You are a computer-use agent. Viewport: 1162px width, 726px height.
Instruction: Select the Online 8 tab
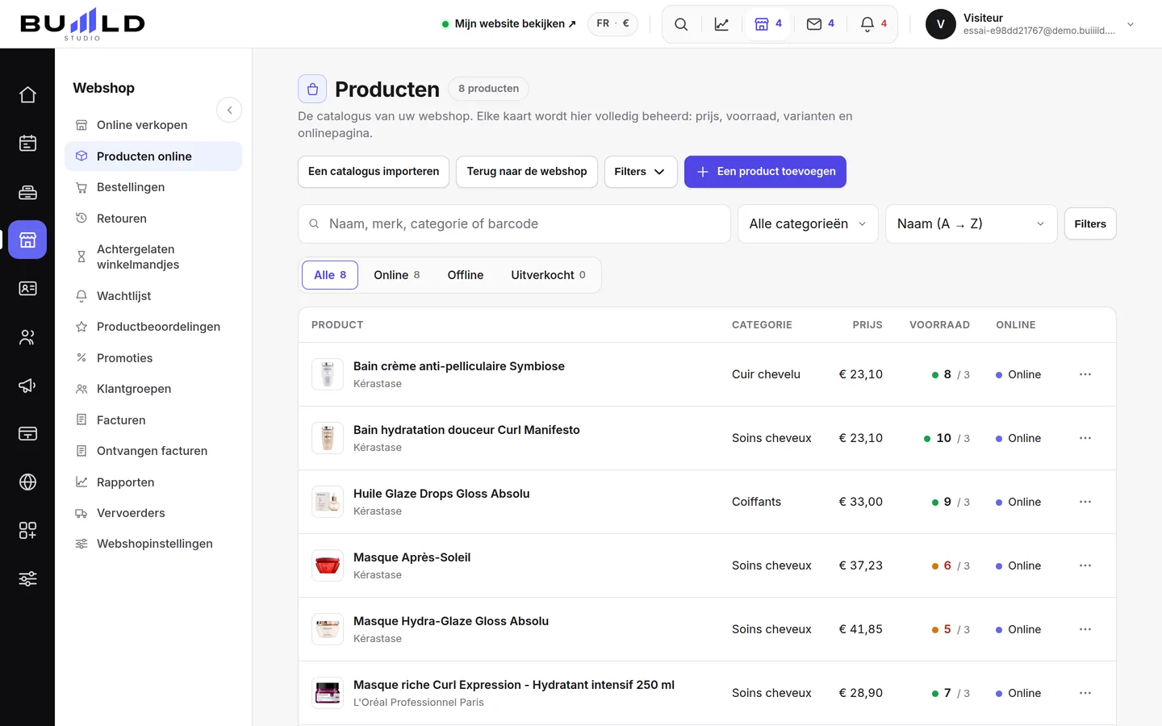[x=397, y=275]
